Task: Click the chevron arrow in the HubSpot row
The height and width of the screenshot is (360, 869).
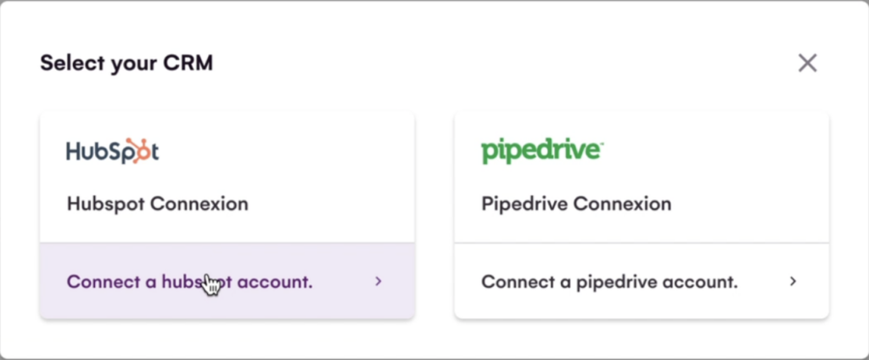Action: coord(378,281)
